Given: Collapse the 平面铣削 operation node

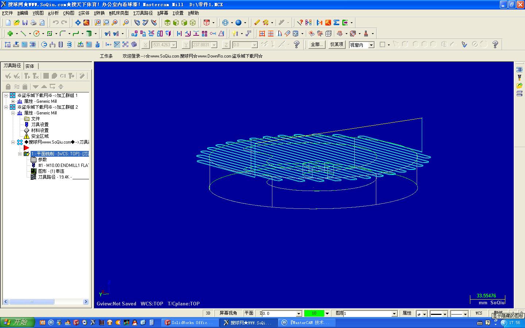Looking at the screenshot, I should 20,154.
